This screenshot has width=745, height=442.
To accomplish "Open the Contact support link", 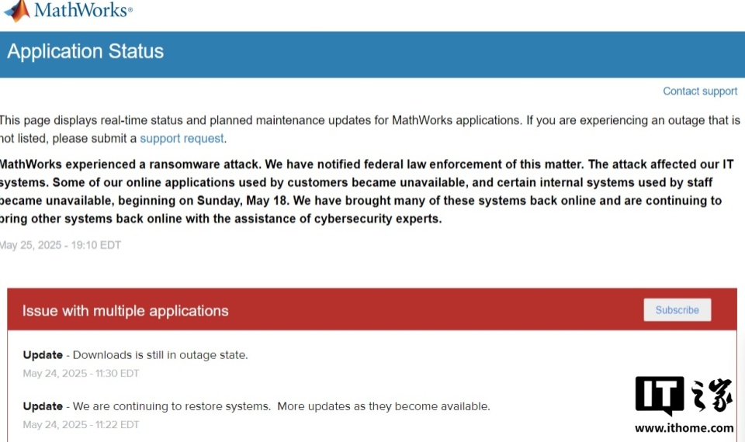I will (700, 92).
